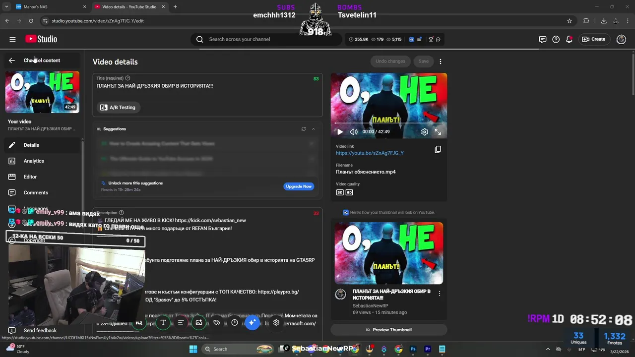Click the floating toolbar description lines icon
The image size is (635, 357).
pyautogui.click(x=181, y=323)
